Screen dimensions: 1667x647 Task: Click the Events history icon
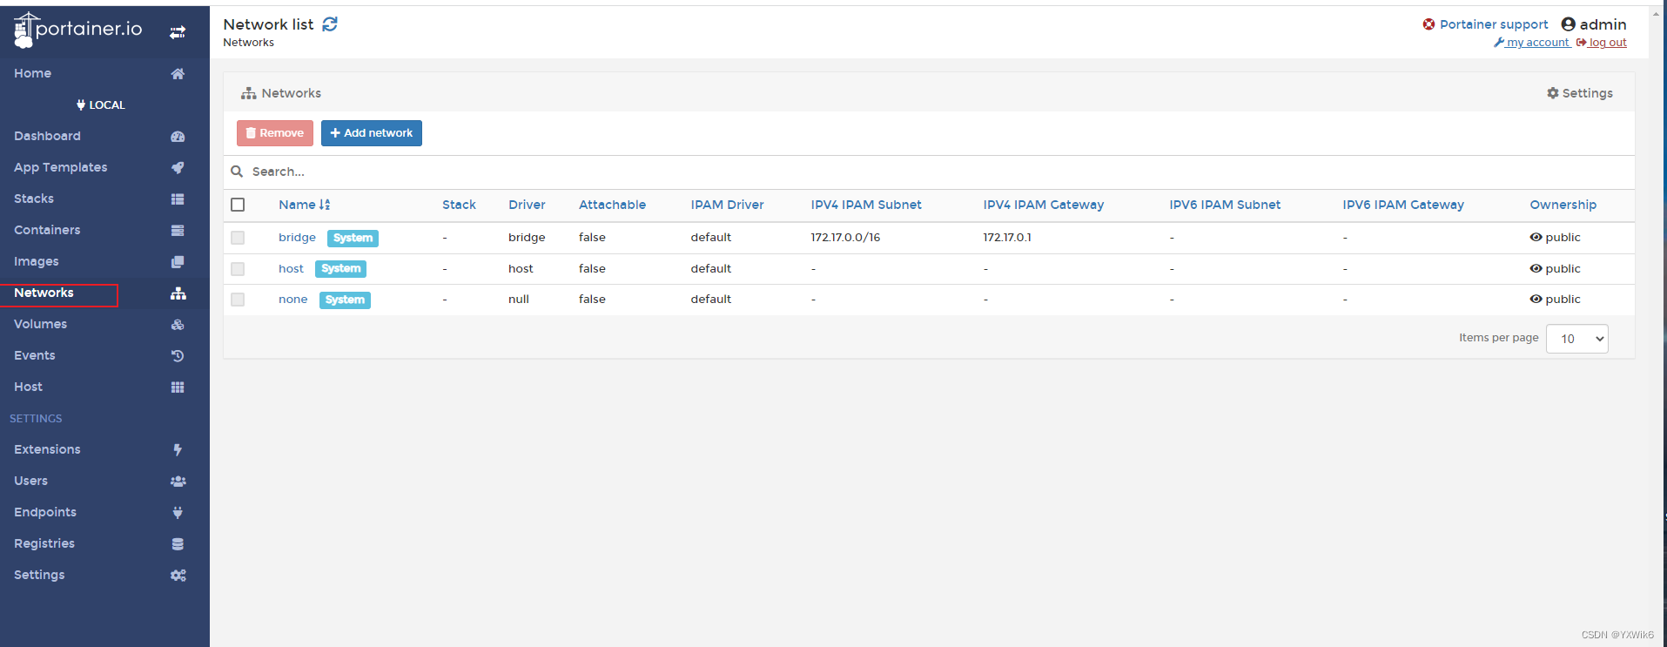pyautogui.click(x=178, y=356)
